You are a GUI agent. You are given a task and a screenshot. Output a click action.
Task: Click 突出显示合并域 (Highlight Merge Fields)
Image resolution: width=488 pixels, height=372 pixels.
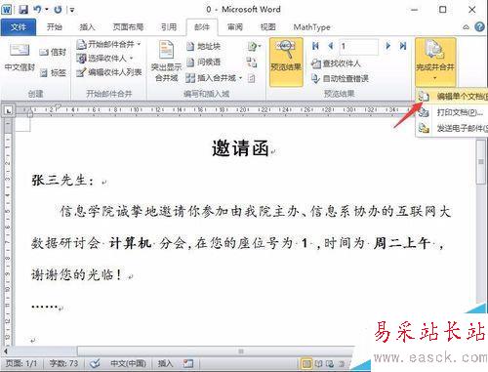pyautogui.click(x=166, y=61)
